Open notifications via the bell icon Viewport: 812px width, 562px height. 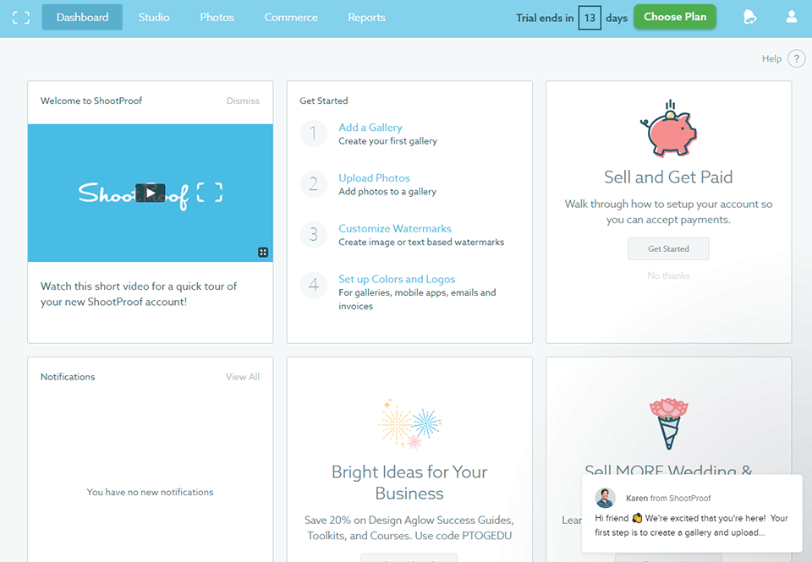pyautogui.click(x=750, y=16)
